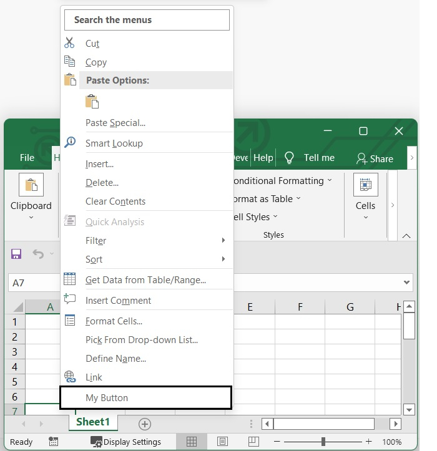This screenshot has width=437, height=451.
Task: Select the Sheet1 tab
Action: [93, 422]
